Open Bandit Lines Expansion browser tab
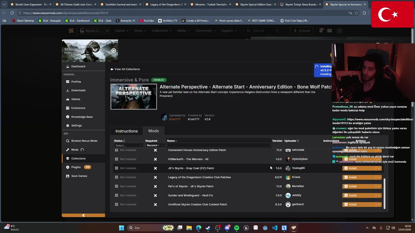The width and height of the screenshot is (415, 233). click(31, 5)
